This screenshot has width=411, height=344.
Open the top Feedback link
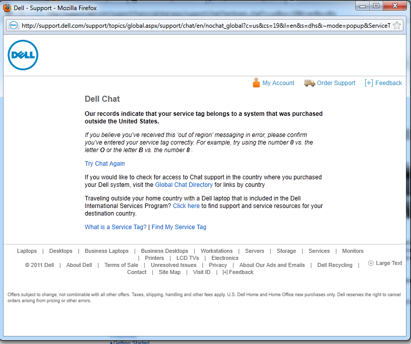[x=388, y=83]
